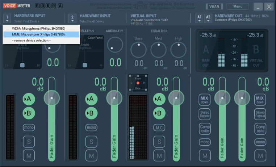Mute the B virtual out bus
Image resolution: width=276 pixels, height=167 pixels.
(260, 155)
